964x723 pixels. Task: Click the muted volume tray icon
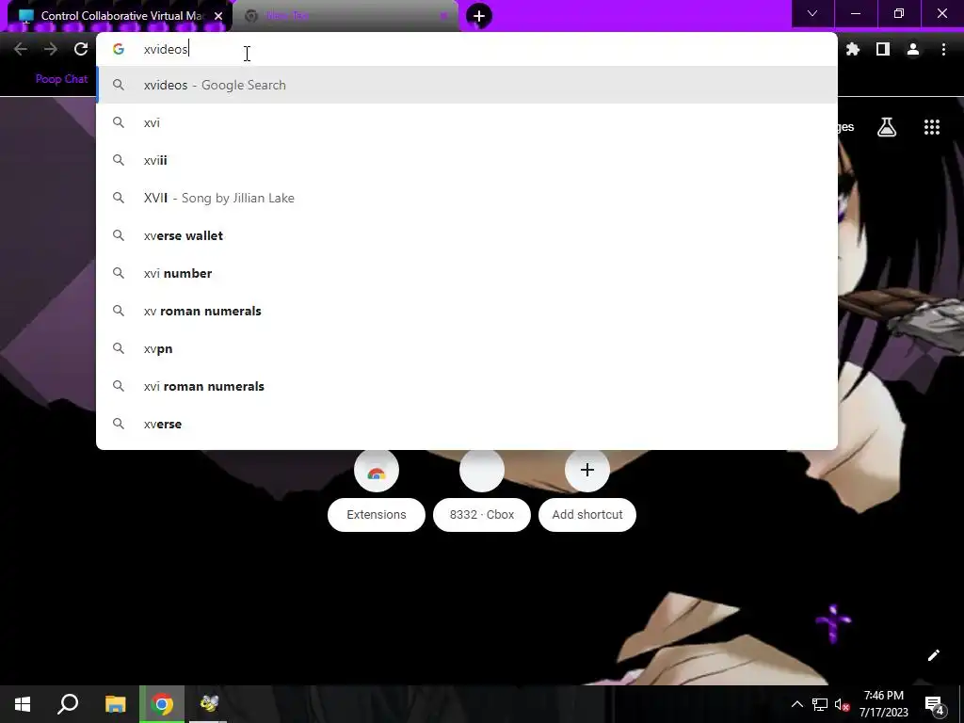(x=843, y=704)
